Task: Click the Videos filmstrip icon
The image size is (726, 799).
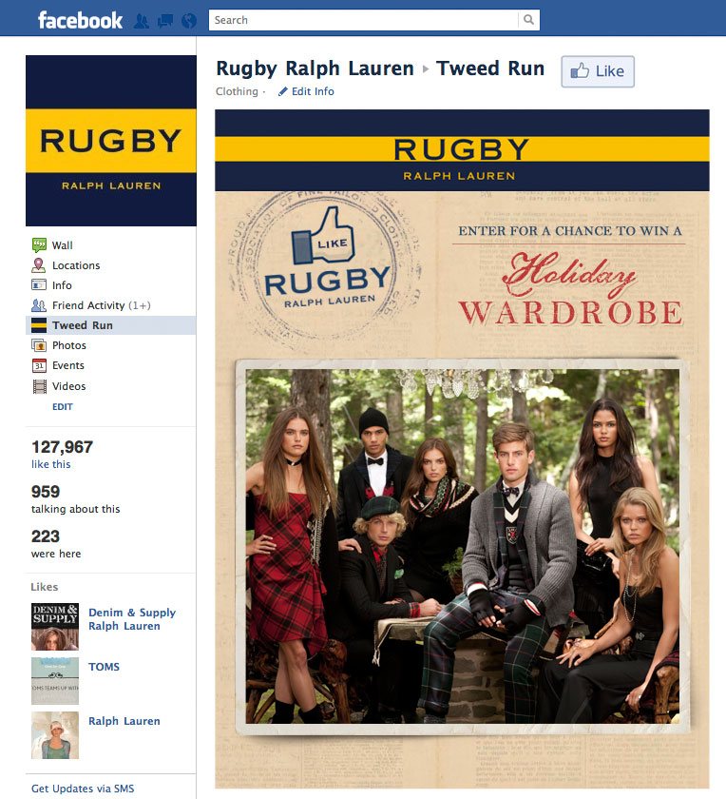Action: 39,386
